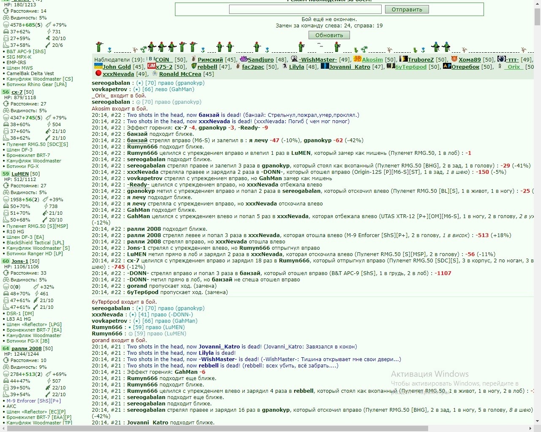Image resolution: width=541 pixels, height=432 pixels.
Task: Click the boot icon beside 38+62% for cx-7
Action: pos(6,138)
